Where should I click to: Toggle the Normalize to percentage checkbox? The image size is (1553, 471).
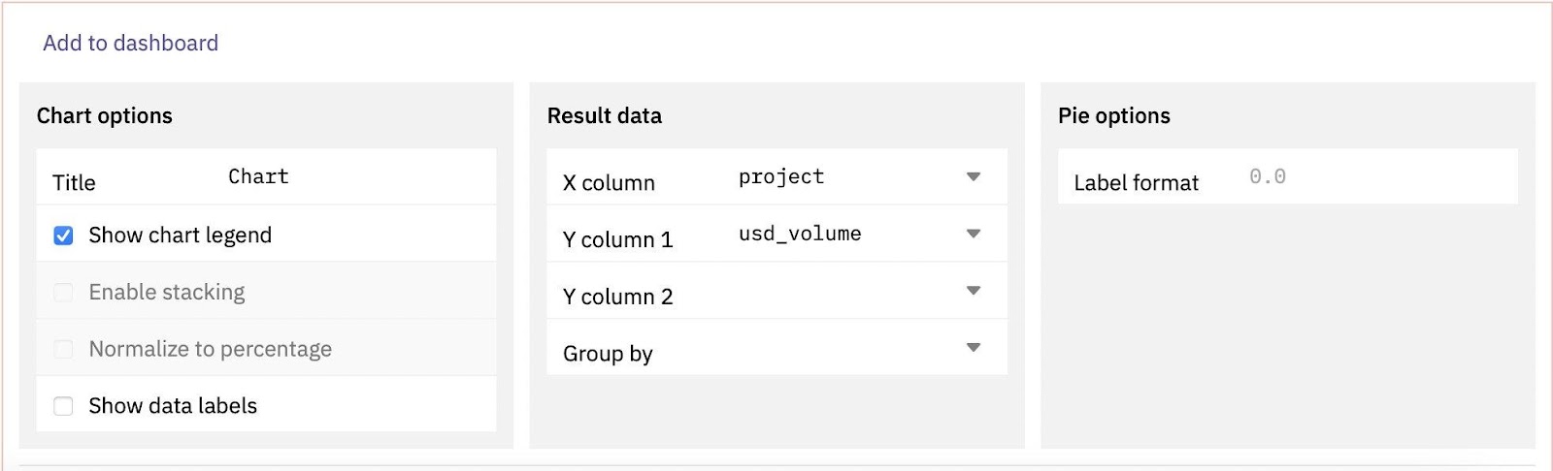tap(63, 349)
